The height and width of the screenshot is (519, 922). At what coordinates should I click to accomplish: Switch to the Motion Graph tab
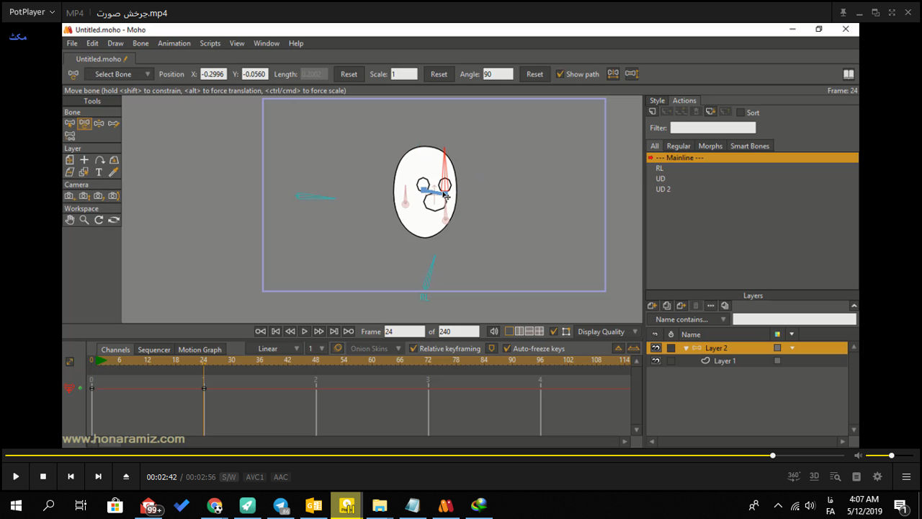pyautogui.click(x=200, y=350)
